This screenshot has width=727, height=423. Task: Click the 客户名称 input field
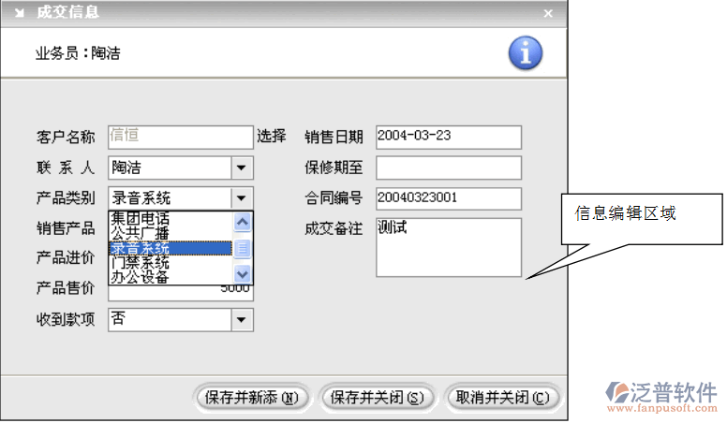[x=181, y=138]
